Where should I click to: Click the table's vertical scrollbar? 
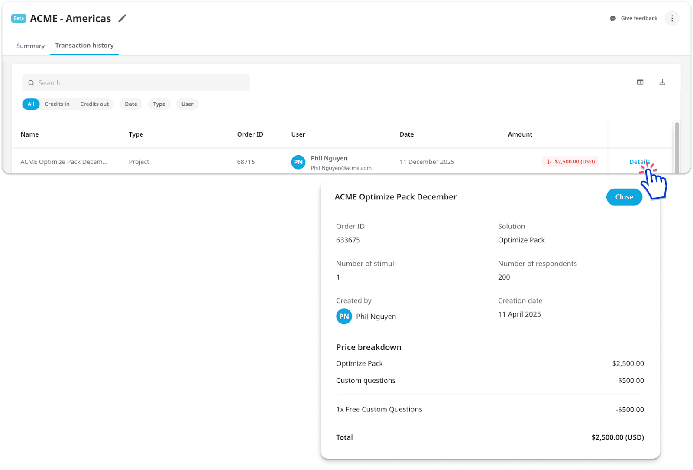click(677, 147)
